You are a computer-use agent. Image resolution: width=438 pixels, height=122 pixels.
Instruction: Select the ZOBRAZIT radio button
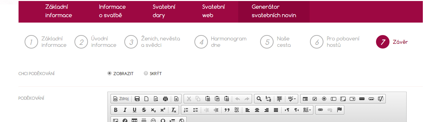(x=109, y=73)
